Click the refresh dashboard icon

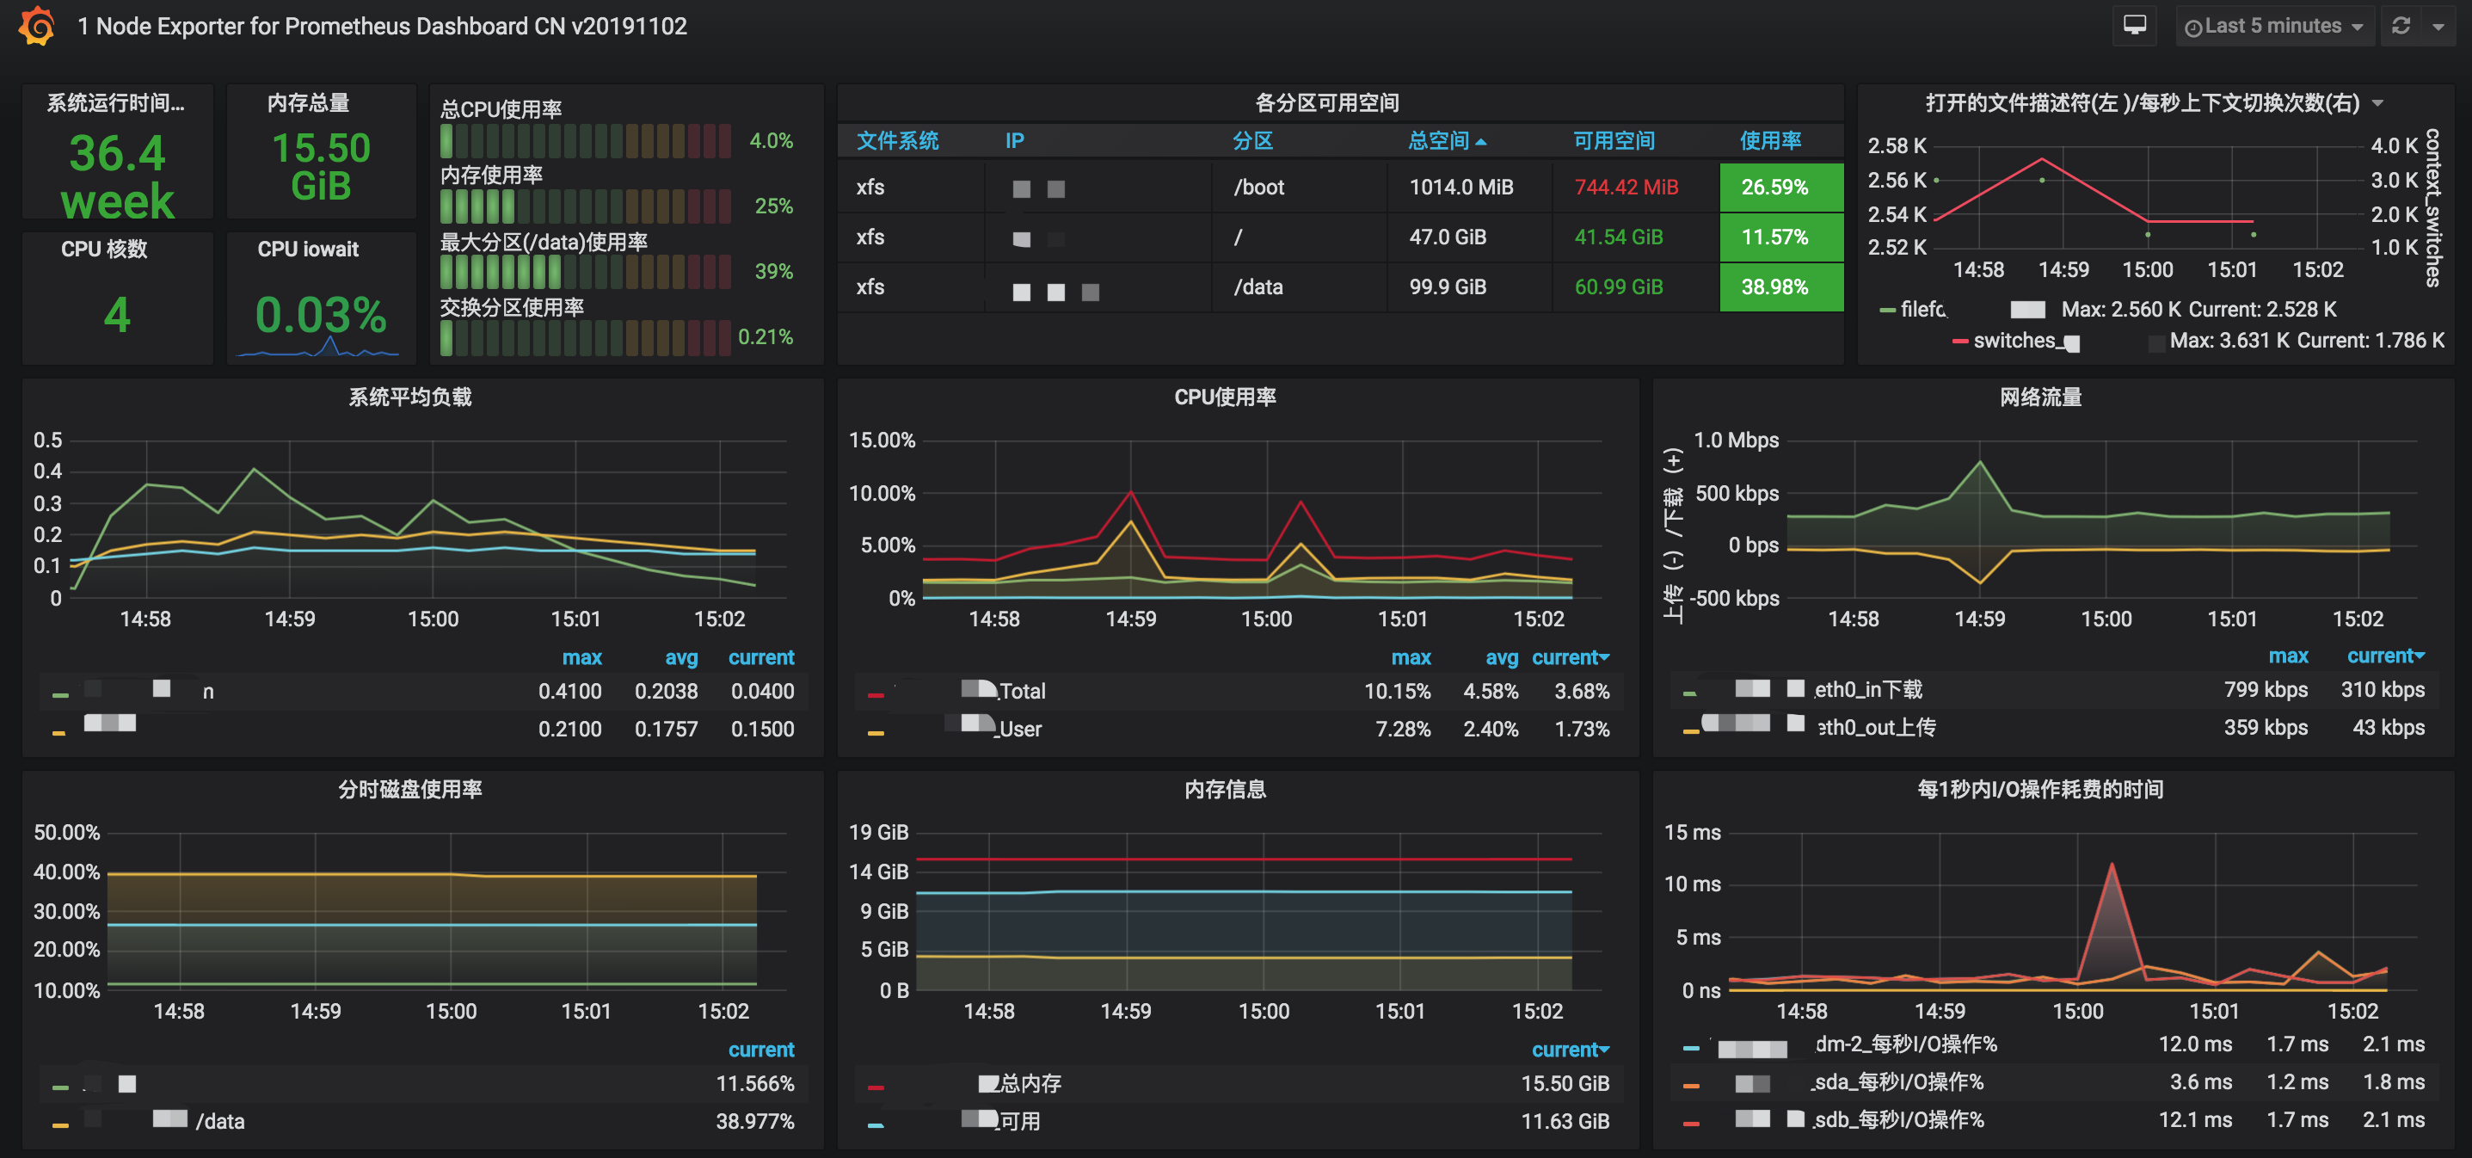point(2401,26)
